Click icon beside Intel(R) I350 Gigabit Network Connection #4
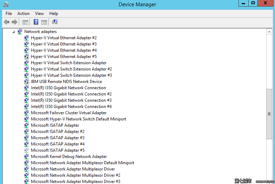275x184 pixels. (26, 107)
